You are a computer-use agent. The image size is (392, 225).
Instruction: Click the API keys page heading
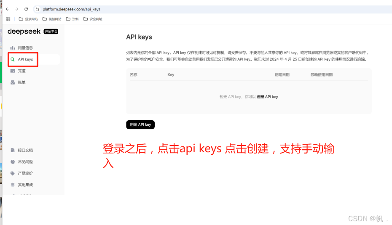tap(139, 37)
